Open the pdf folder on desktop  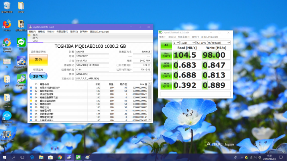pyautogui.click(x=7, y=81)
